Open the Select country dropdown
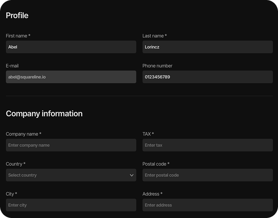 coord(67,175)
